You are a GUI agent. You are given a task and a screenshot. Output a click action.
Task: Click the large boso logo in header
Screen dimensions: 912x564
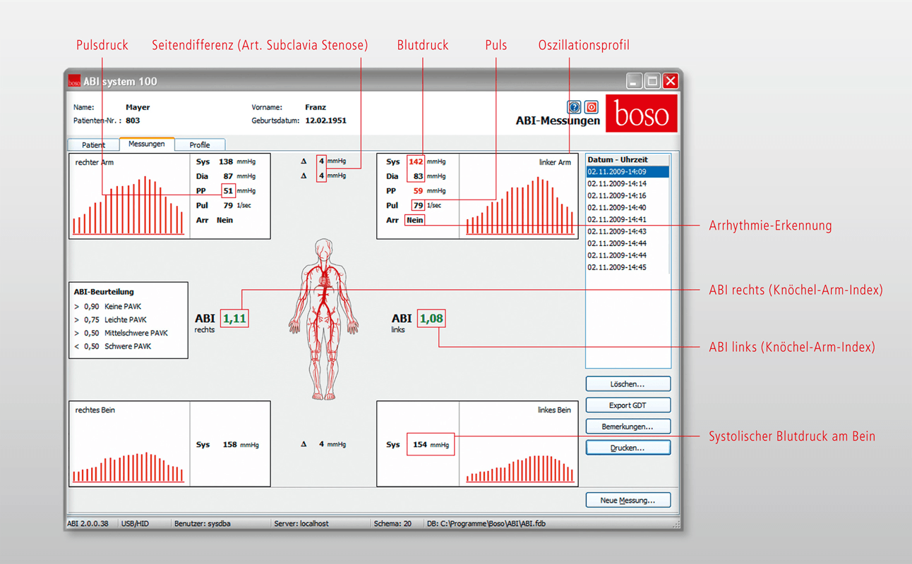coord(641,114)
